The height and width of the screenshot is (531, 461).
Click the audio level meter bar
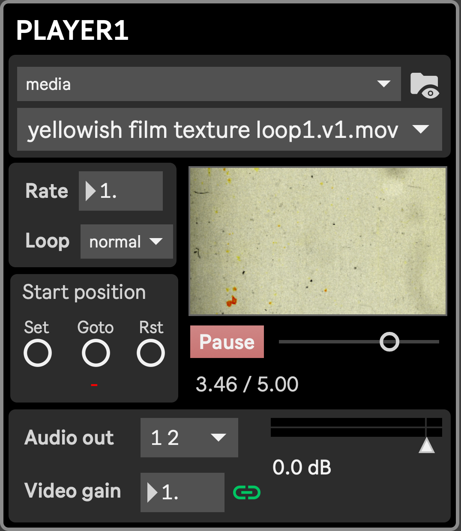(356, 427)
